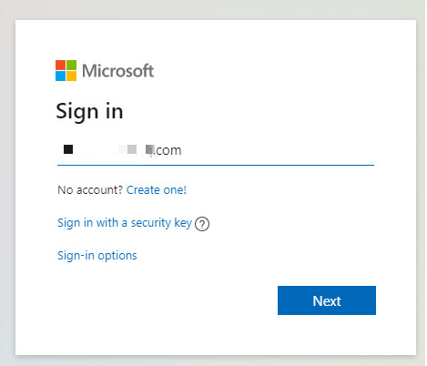Click the Microsoft wordmark text

(118, 71)
